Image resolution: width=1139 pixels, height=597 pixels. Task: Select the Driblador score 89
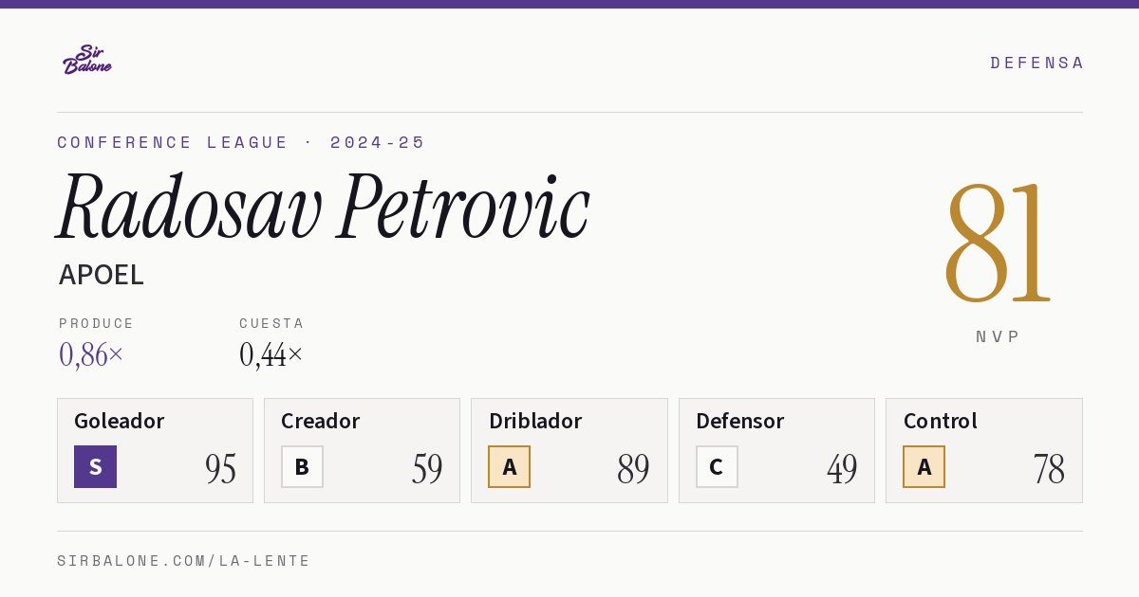(x=633, y=468)
